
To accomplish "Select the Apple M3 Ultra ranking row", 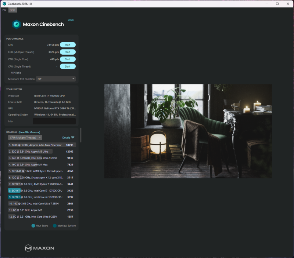I will point(42,152).
